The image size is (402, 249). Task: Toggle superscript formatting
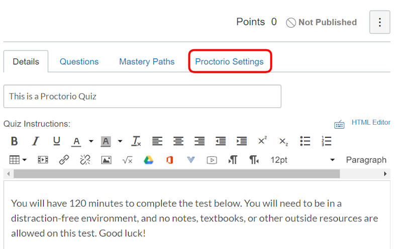point(262,141)
